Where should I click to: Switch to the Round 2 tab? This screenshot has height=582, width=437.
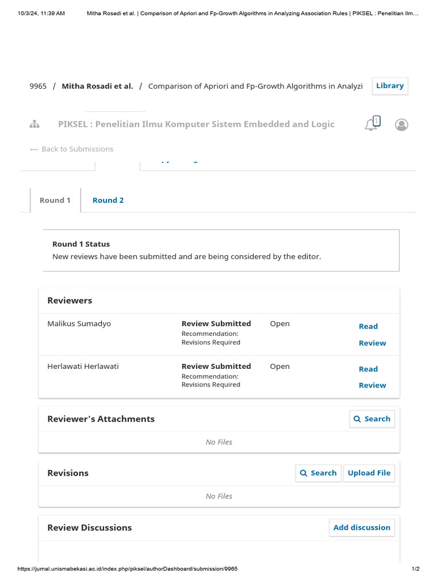click(x=108, y=200)
